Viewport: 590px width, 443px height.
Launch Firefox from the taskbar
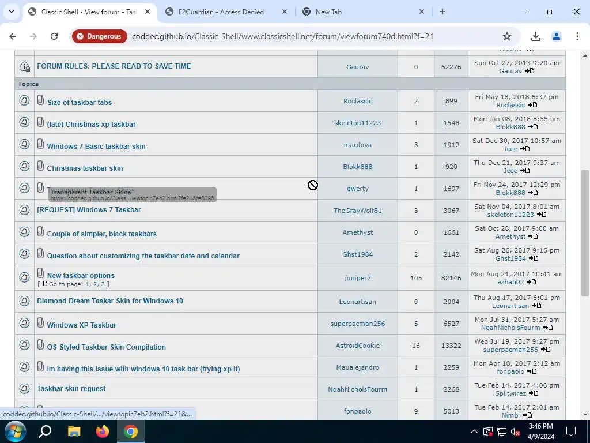(x=103, y=431)
